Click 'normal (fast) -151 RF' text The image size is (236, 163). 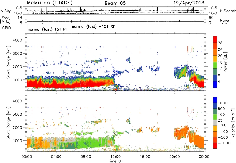point(94,26)
